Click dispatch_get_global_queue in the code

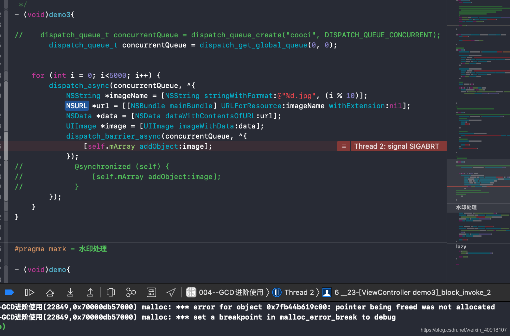(x=253, y=45)
